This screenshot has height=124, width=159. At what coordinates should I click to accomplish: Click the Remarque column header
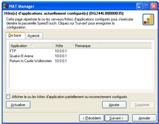(87, 46)
